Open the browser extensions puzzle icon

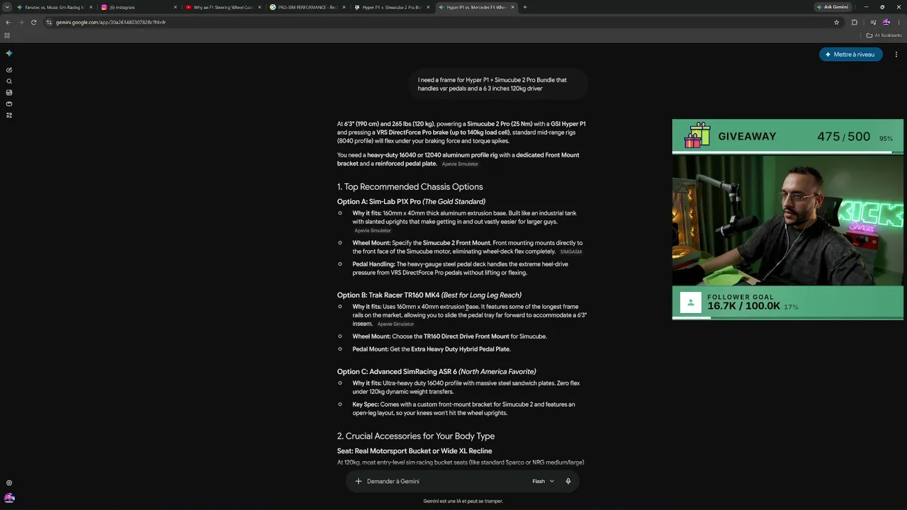click(855, 22)
